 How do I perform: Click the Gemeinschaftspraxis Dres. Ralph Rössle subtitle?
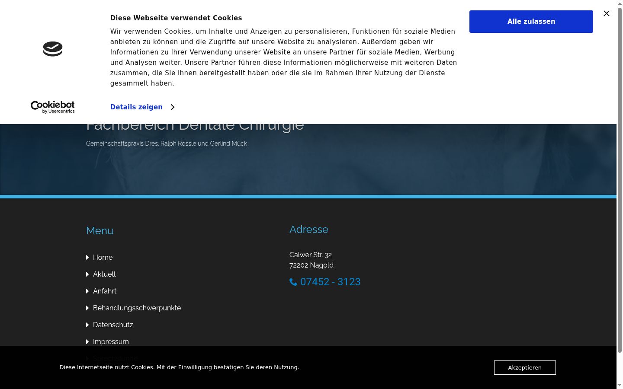[167, 143]
